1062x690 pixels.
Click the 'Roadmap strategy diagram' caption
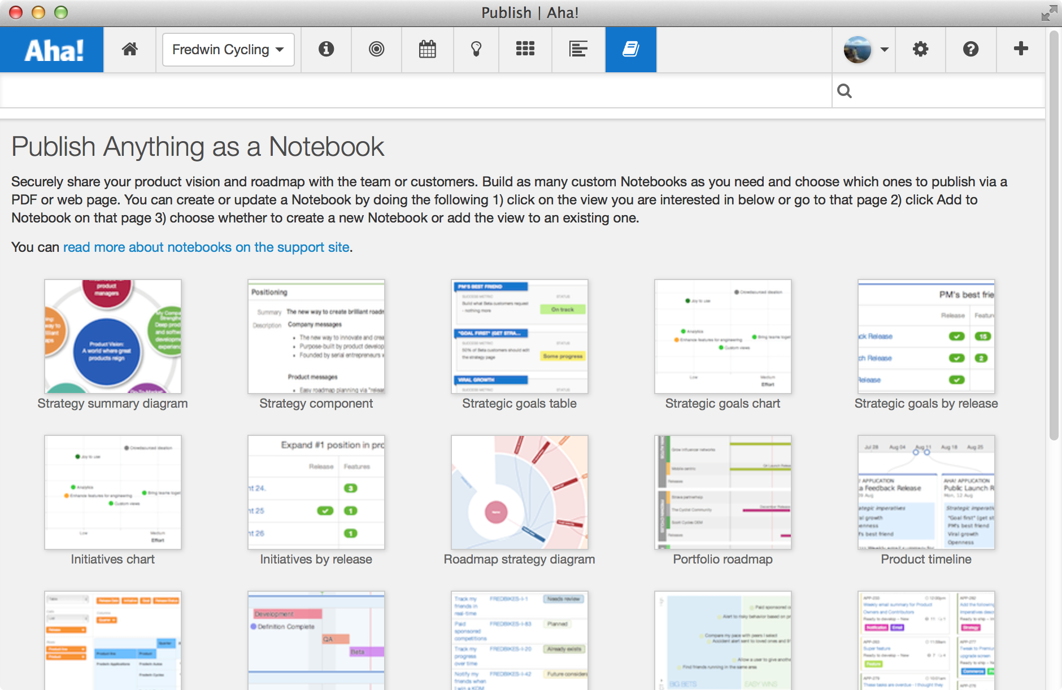(x=520, y=560)
